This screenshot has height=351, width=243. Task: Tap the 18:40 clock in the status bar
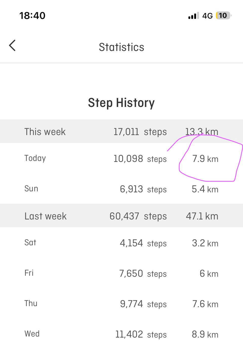point(32,15)
